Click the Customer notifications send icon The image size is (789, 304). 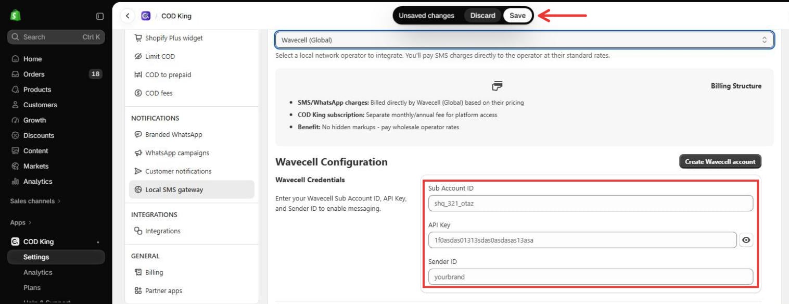138,171
